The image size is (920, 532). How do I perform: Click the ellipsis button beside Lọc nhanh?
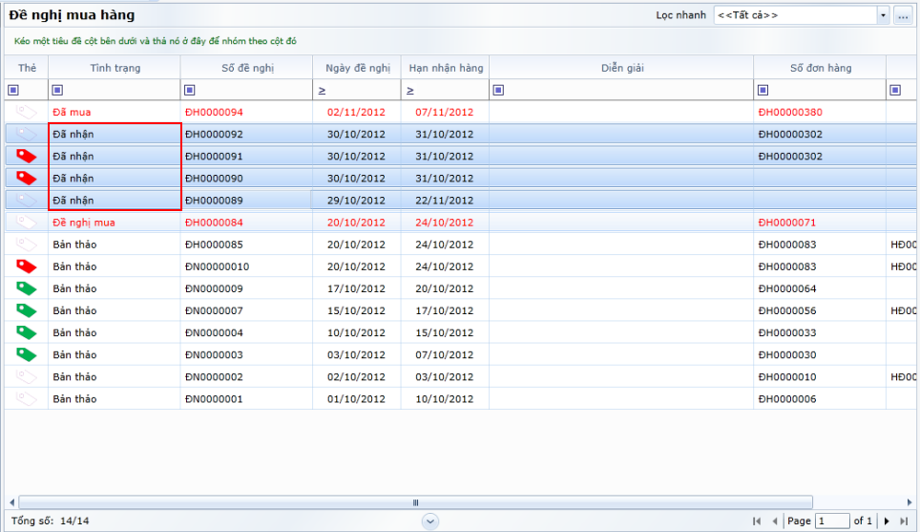coord(902,15)
